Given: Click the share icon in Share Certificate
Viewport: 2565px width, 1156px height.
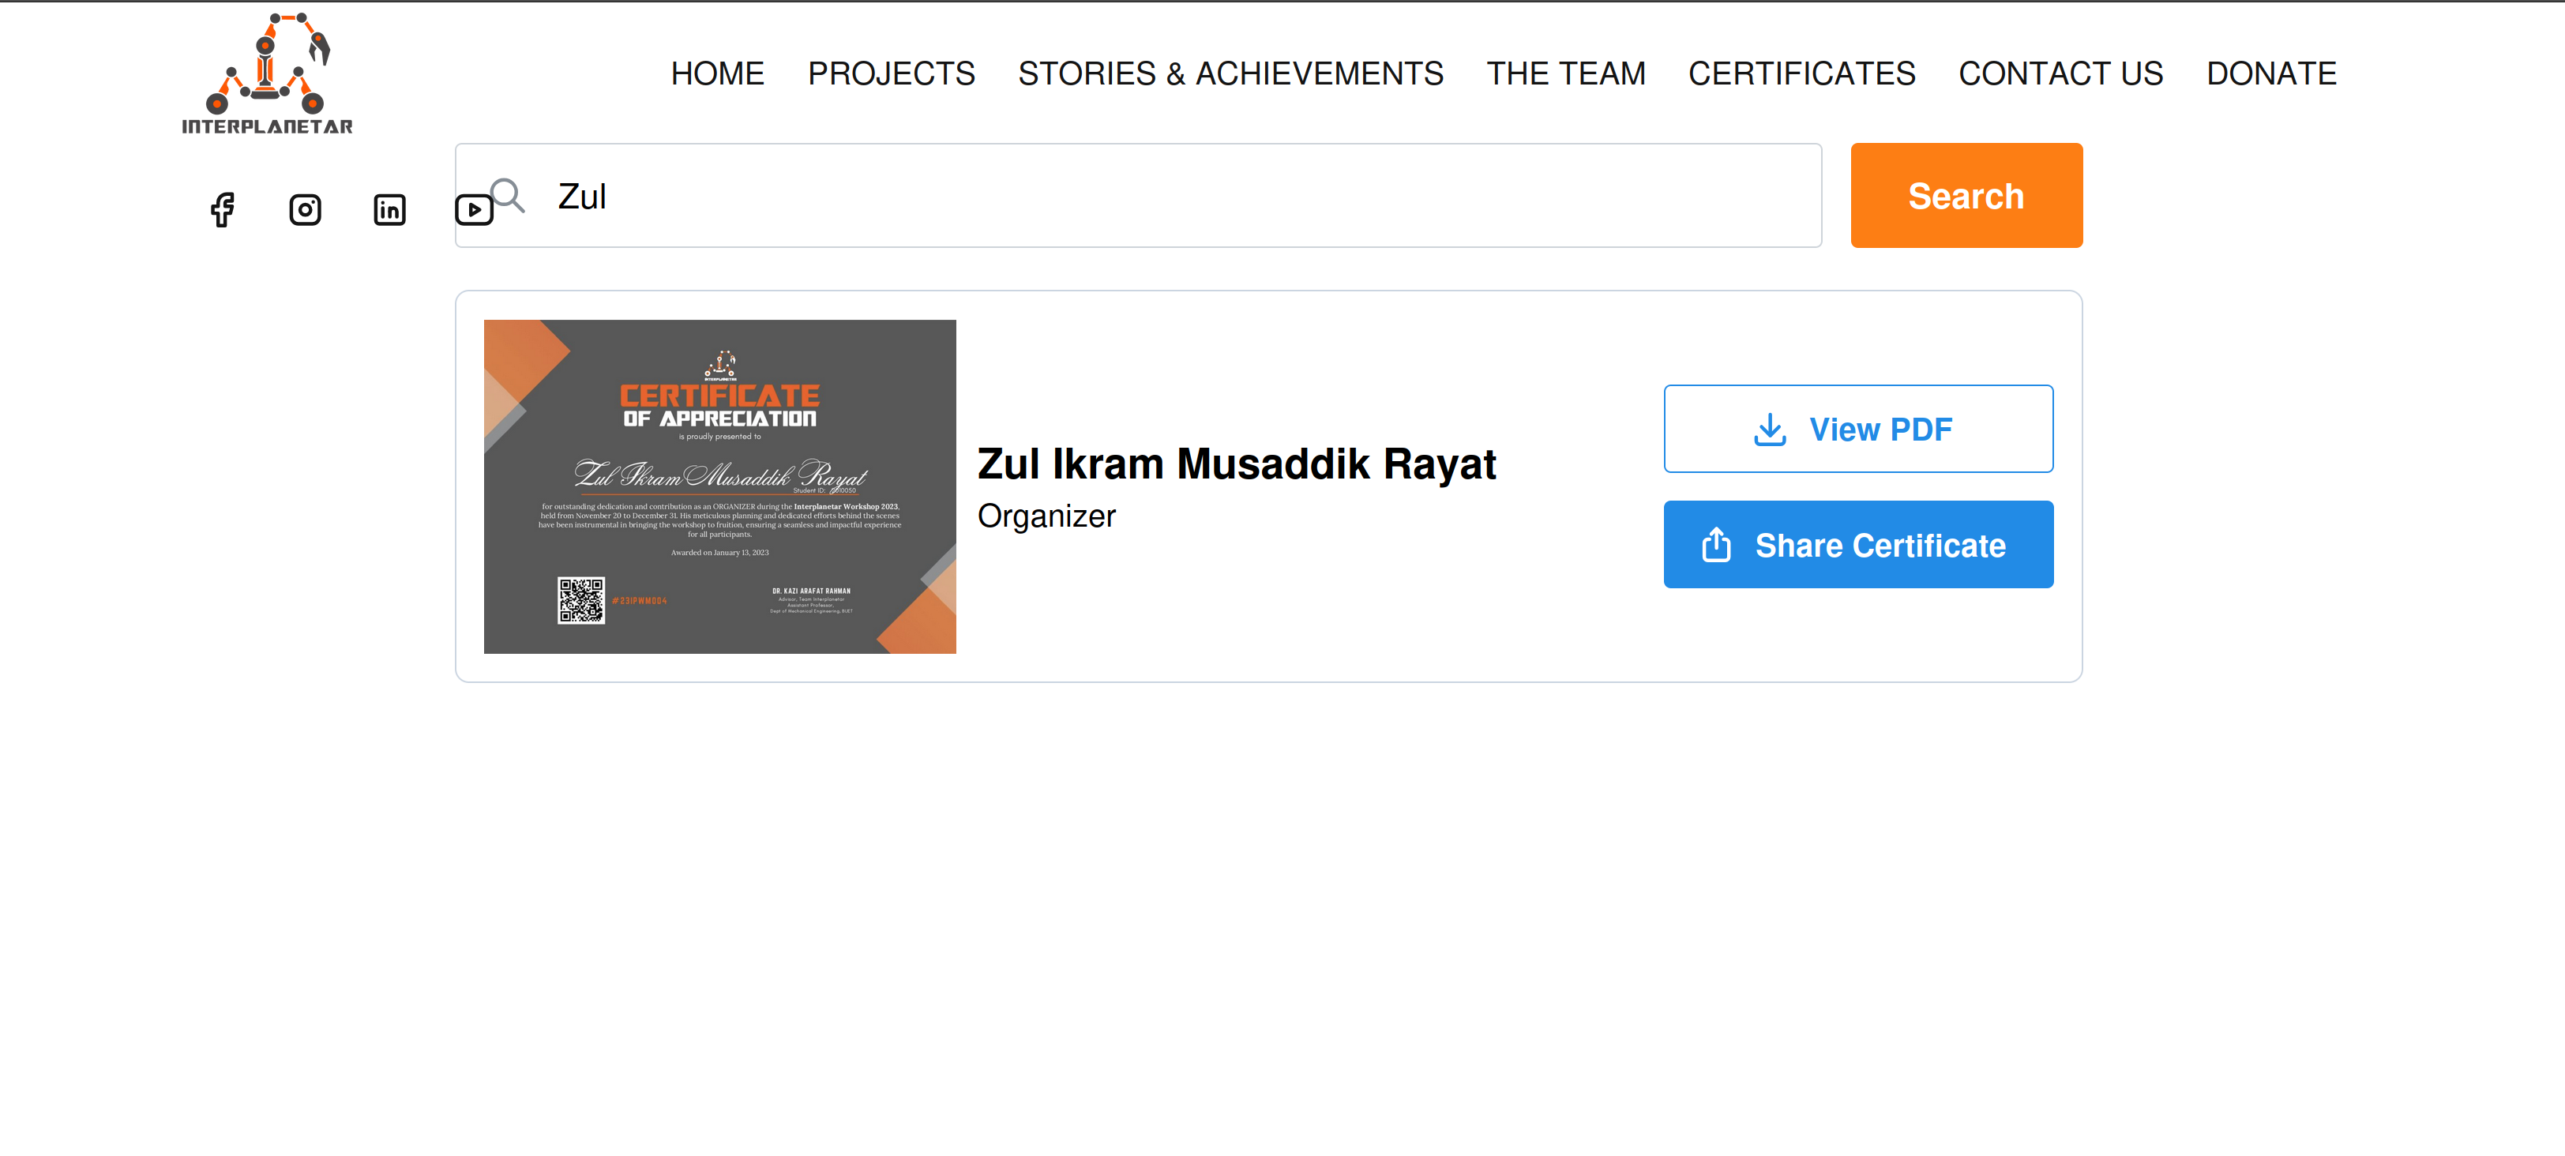Looking at the screenshot, I should pos(1717,545).
